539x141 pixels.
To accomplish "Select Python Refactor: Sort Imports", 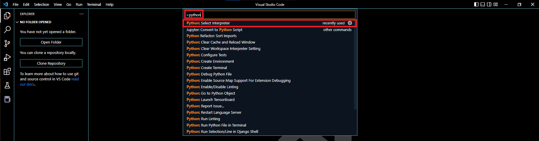I will coord(268,36).
